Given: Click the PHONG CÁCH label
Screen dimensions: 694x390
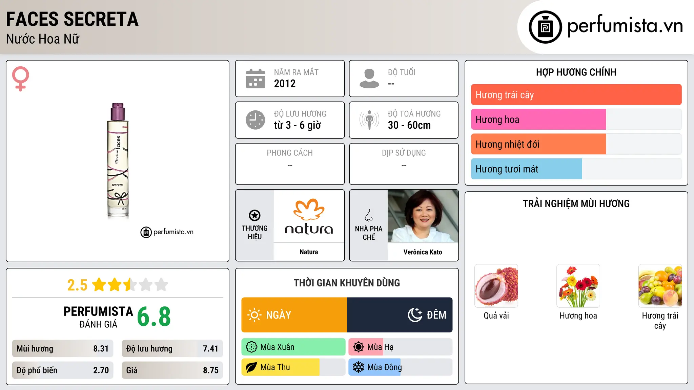Looking at the screenshot, I should [290, 153].
